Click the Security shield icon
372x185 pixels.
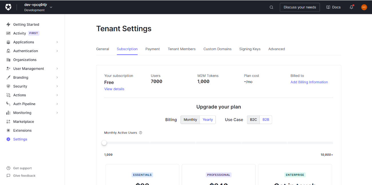[x=8, y=86]
